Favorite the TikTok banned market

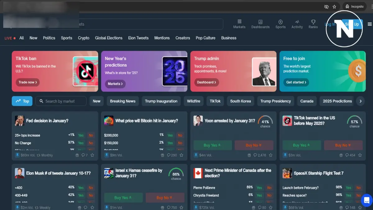click(360, 155)
